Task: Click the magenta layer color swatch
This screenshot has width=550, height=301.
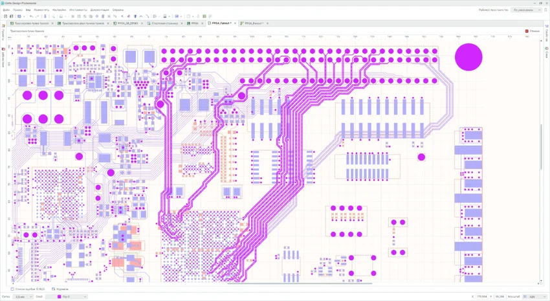Action: 59,296
